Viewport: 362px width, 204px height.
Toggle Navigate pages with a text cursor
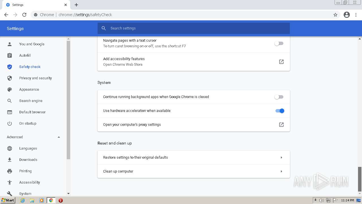[279, 43]
